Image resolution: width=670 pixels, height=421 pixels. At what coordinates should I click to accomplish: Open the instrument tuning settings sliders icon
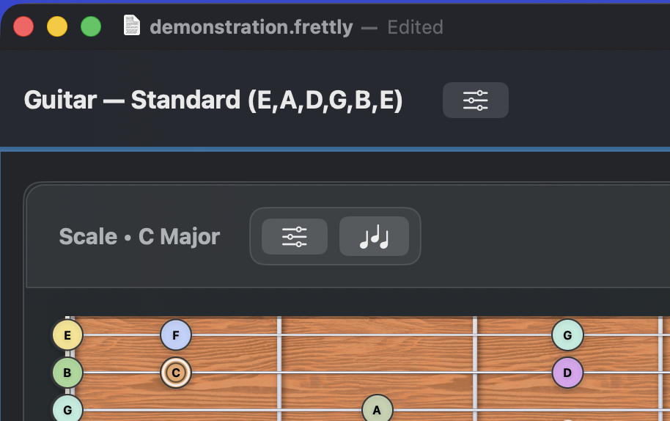click(x=475, y=100)
